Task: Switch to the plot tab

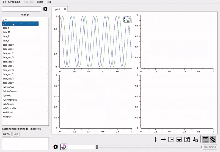Action: 58,9
